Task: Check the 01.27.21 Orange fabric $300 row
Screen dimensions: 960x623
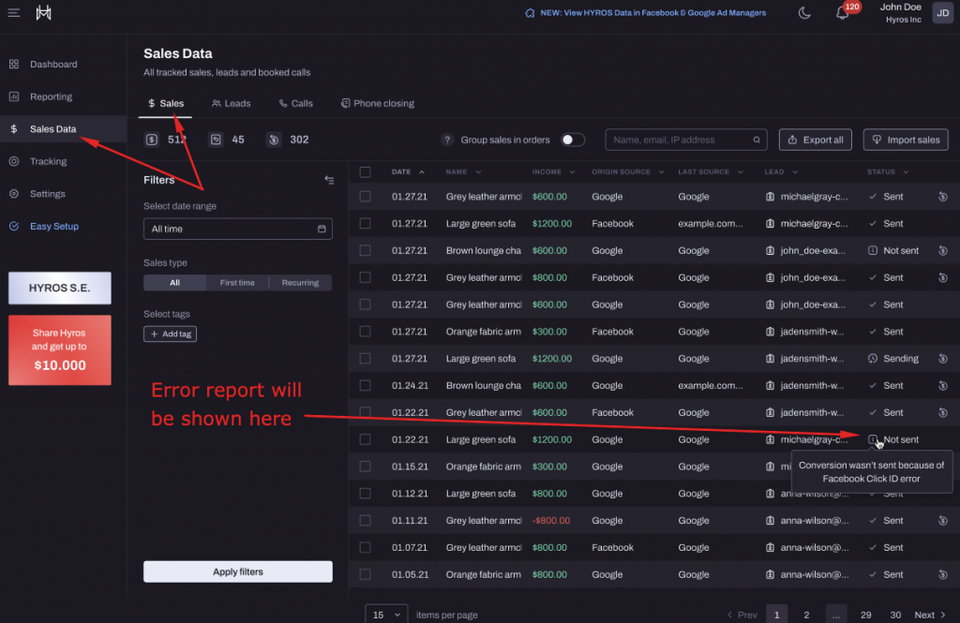Action: coord(365,332)
